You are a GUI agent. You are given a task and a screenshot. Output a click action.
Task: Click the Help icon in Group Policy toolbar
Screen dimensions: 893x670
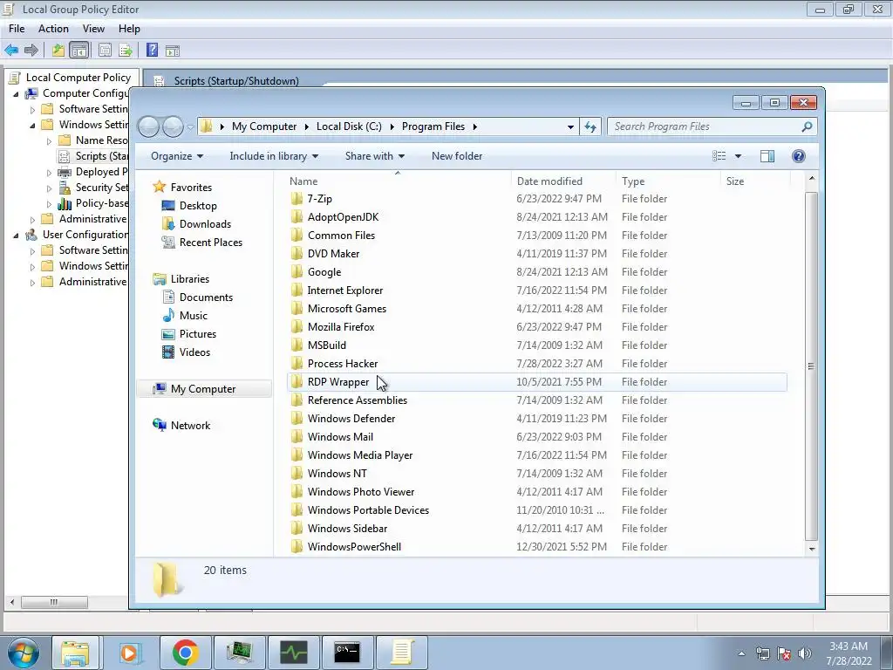pos(152,50)
